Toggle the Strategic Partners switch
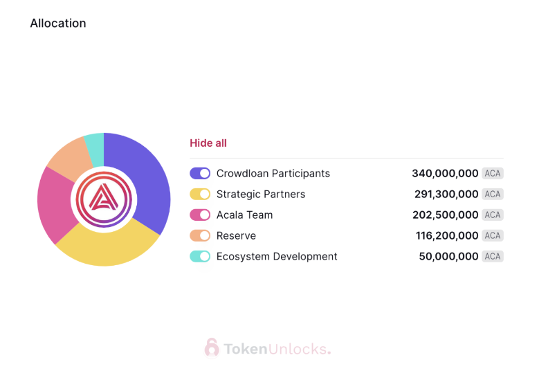Screen dimensions: 548x371 pyautogui.click(x=200, y=194)
